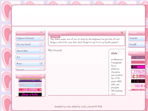Select the (You Are Here!) directory entry
Viewport: 148px width, 111px height.
pyautogui.click(x=30, y=44)
